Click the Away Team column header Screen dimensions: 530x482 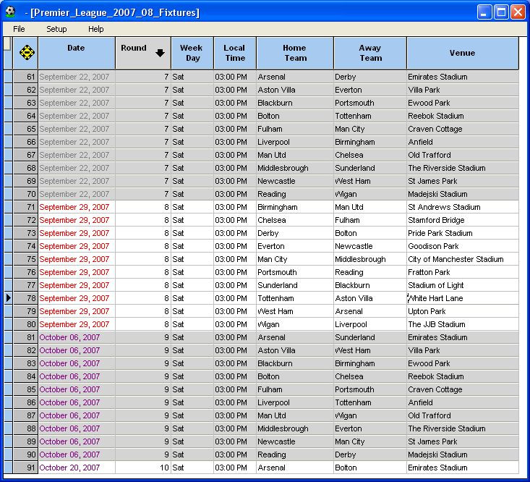click(370, 53)
